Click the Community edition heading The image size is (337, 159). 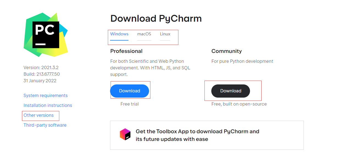226,51
